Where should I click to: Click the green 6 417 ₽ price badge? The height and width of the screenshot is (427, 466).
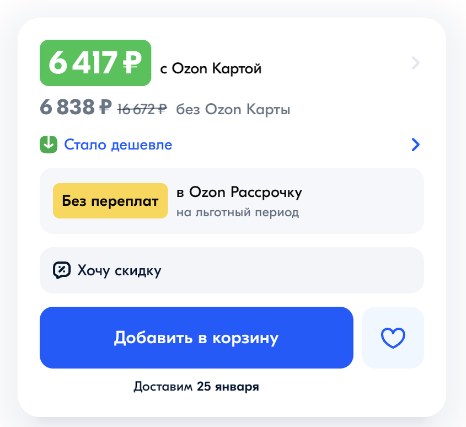(x=95, y=63)
